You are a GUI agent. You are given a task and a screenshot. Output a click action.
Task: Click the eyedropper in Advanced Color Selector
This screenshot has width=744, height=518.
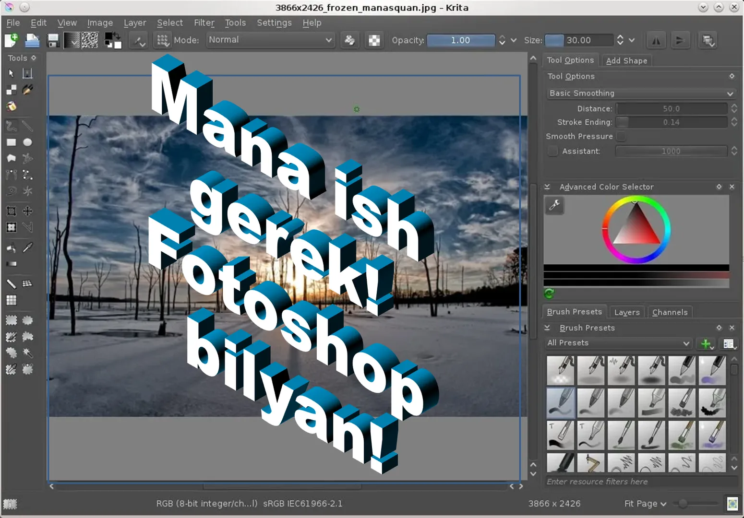pyautogui.click(x=554, y=205)
